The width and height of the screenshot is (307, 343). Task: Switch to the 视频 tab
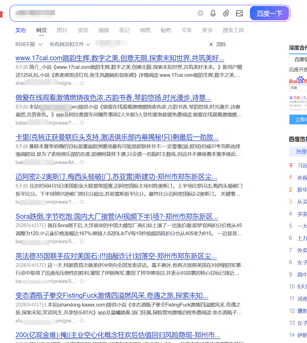click(104, 30)
